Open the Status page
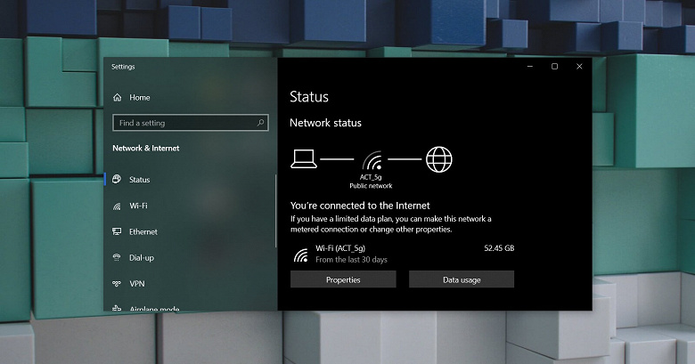Image resolution: width=695 pixels, height=364 pixels. [190, 180]
